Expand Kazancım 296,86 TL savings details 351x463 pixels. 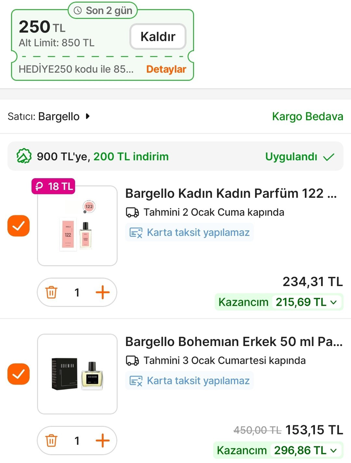tap(333, 450)
